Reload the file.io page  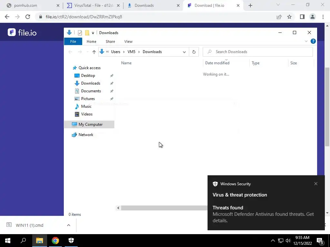[x=28, y=17]
